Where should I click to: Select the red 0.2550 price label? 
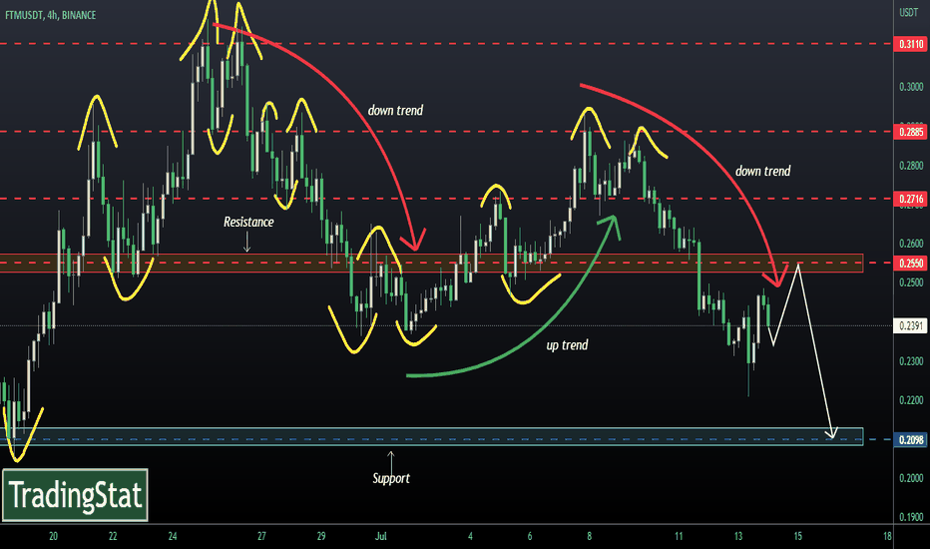(x=911, y=263)
